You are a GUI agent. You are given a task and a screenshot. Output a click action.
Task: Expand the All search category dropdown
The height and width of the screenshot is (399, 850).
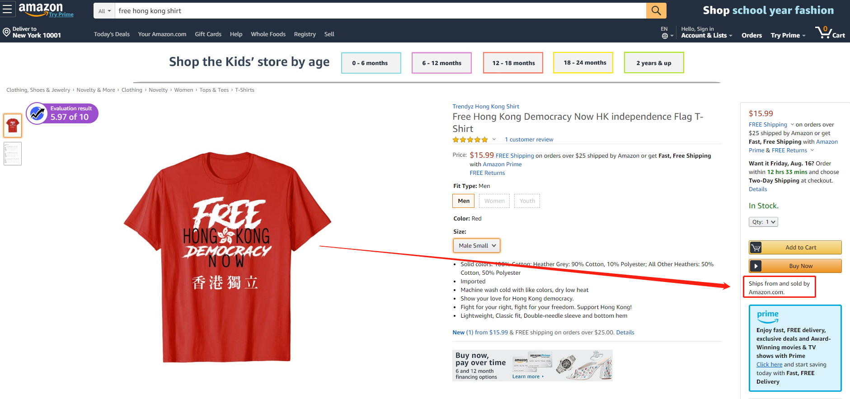pyautogui.click(x=104, y=11)
